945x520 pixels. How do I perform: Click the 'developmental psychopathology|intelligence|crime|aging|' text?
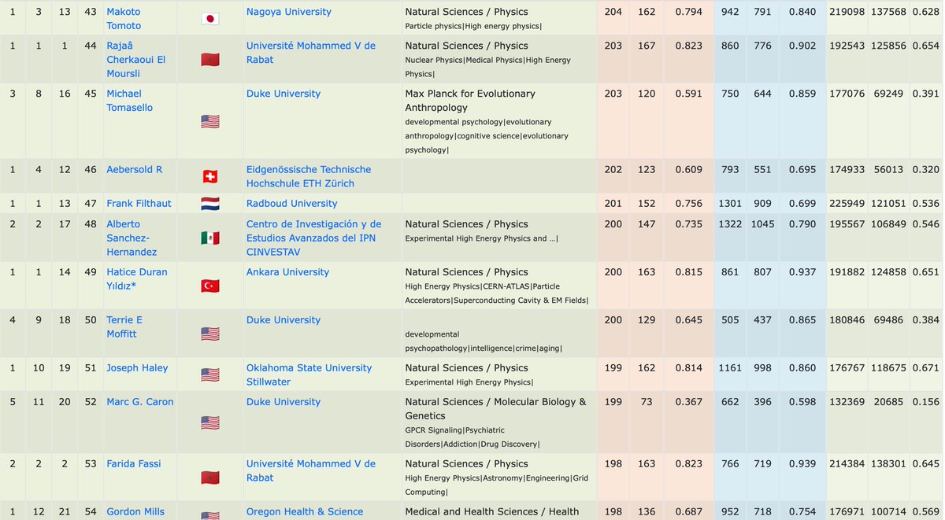pyautogui.click(x=484, y=341)
